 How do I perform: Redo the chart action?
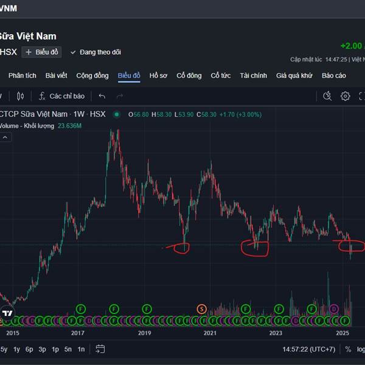pyautogui.click(x=120, y=96)
